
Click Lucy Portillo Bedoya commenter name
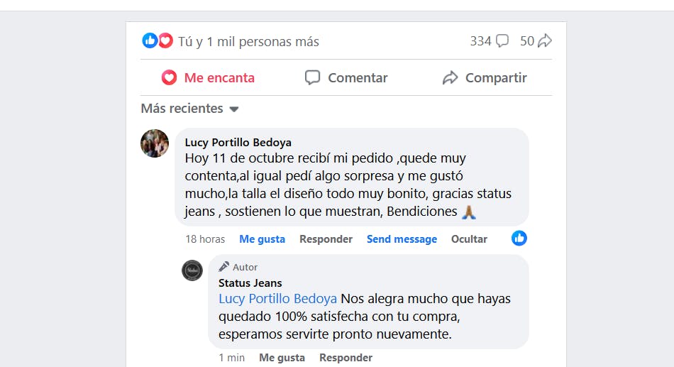pos(238,143)
